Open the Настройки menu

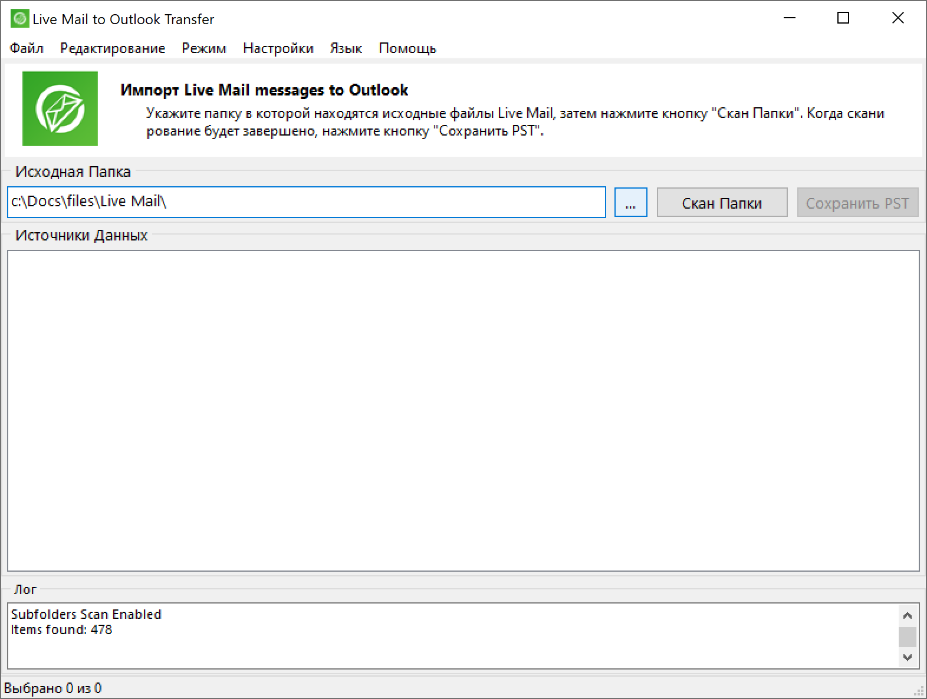(x=278, y=48)
